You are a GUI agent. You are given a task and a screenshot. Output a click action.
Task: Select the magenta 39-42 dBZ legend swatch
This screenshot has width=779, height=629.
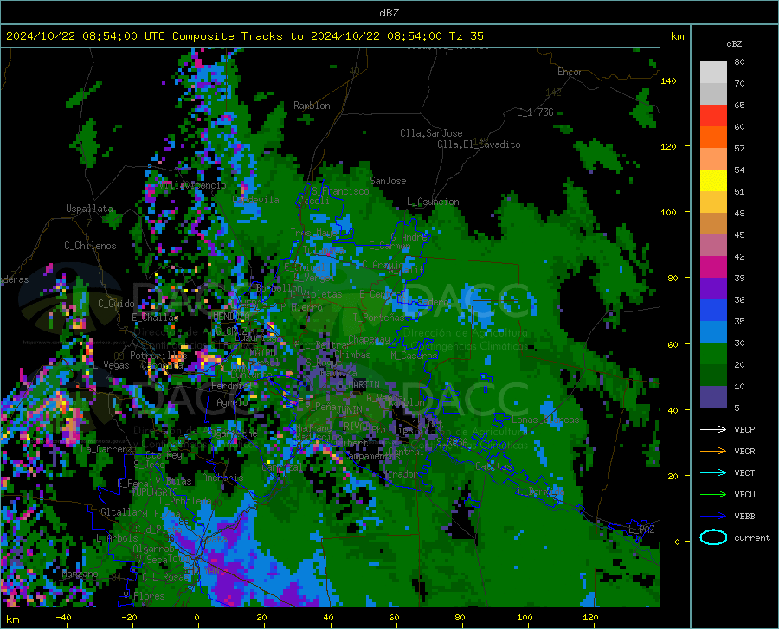[x=713, y=267]
